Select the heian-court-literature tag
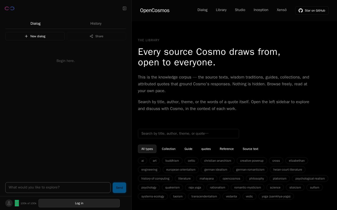This screenshot has width=337, height=210. tap(288, 170)
